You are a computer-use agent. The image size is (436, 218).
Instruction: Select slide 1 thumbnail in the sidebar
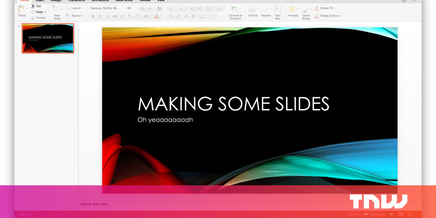(x=48, y=38)
